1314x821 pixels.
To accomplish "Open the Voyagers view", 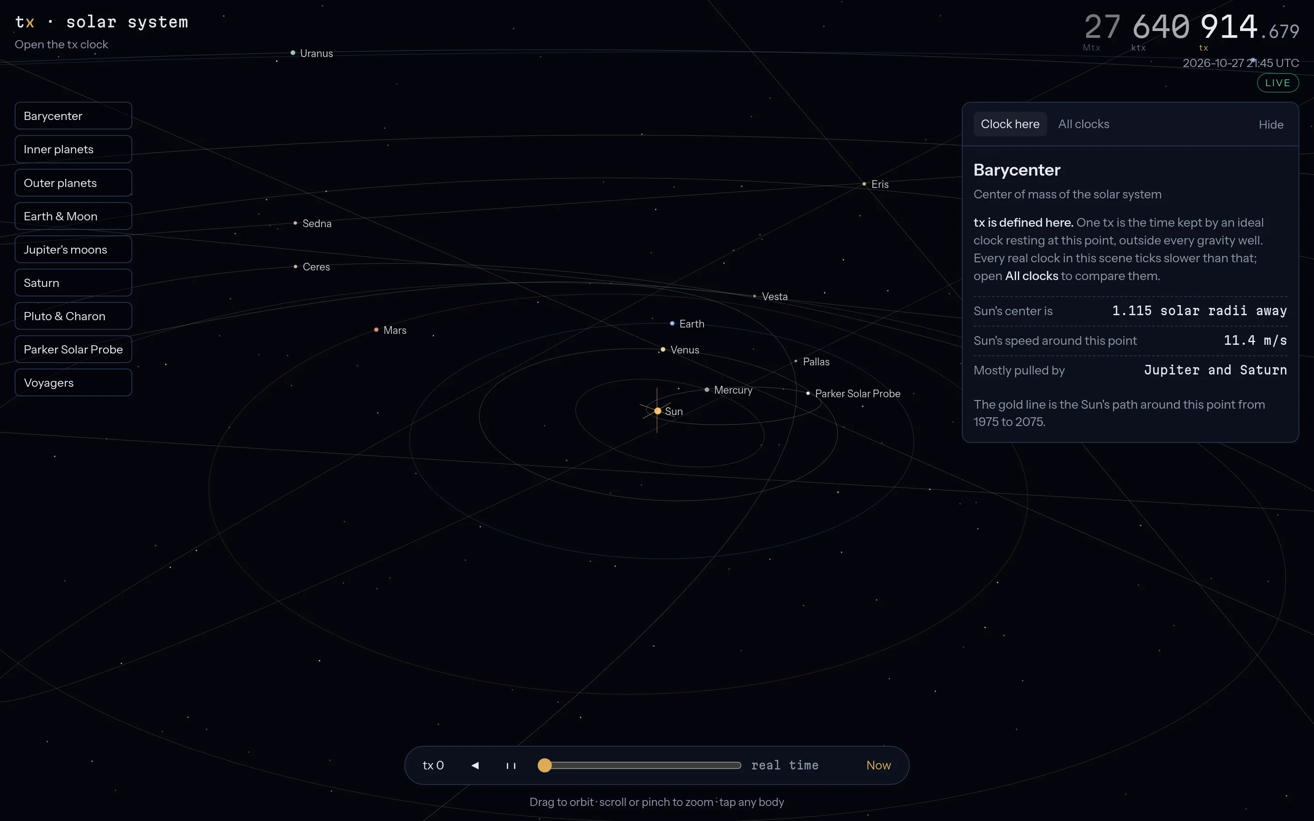I will [x=73, y=383].
